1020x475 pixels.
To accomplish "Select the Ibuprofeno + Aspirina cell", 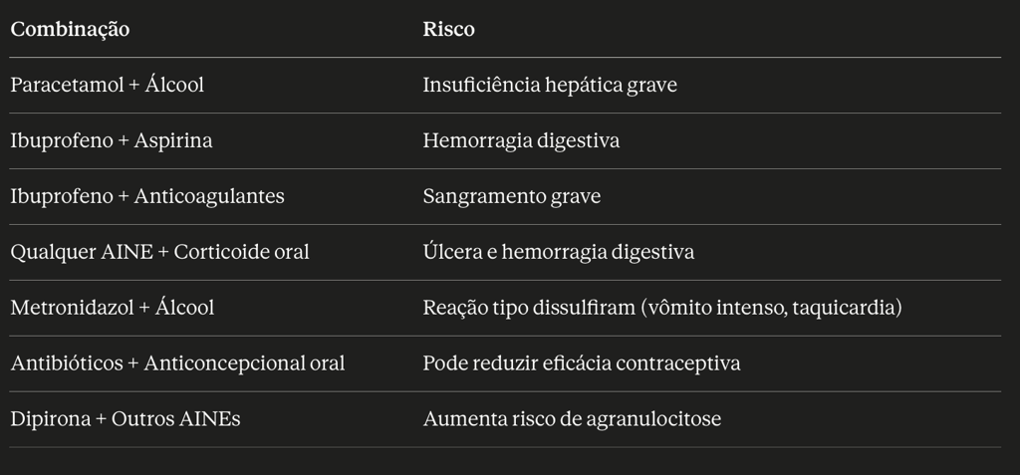I will pos(112,140).
